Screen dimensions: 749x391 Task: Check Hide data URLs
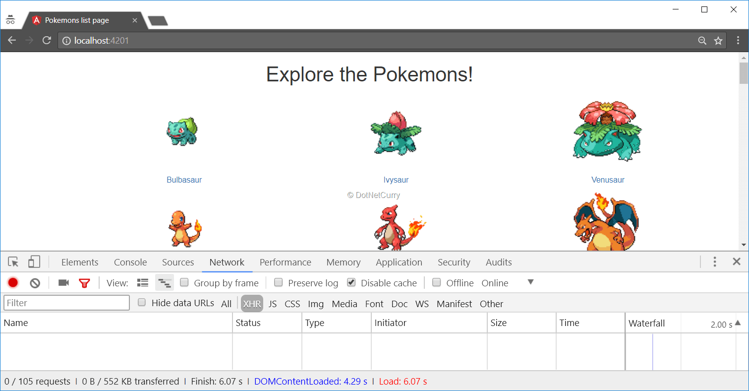tap(142, 302)
